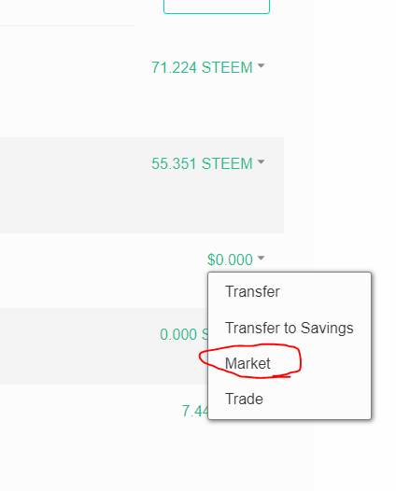This screenshot has height=491, width=396.
Task: Click the partially hidden 0.000 savings balance
Action: click(184, 334)
